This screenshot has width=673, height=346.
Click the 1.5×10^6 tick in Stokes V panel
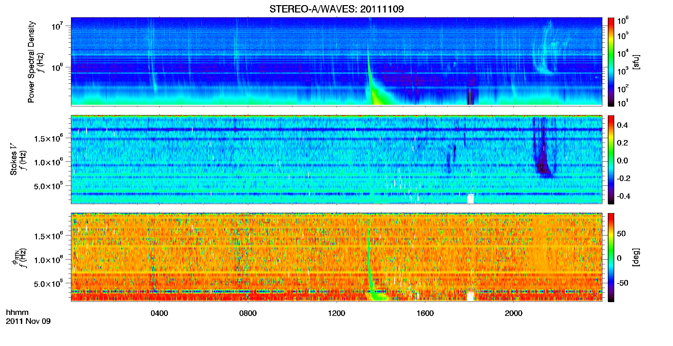coord(48,138)
